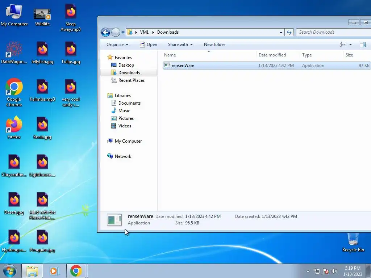371x278 pixels.
Task: Select the rensenWare application file
Action: click(267, 66)
